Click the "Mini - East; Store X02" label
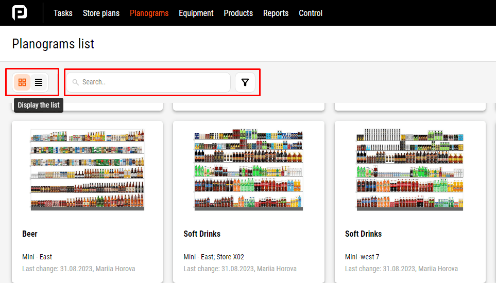The height and width of the screenshot is (283, 496). pyautogui.click(x=214, y=257)
